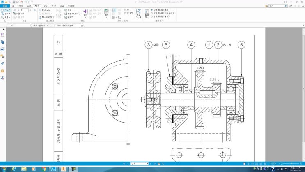Click the Windows Start button
Viewport: 305px width, 172px height.
[x=4, y=169]
